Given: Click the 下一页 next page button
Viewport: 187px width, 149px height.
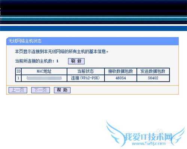Looking at the screenshot, I should click(40, 90).
